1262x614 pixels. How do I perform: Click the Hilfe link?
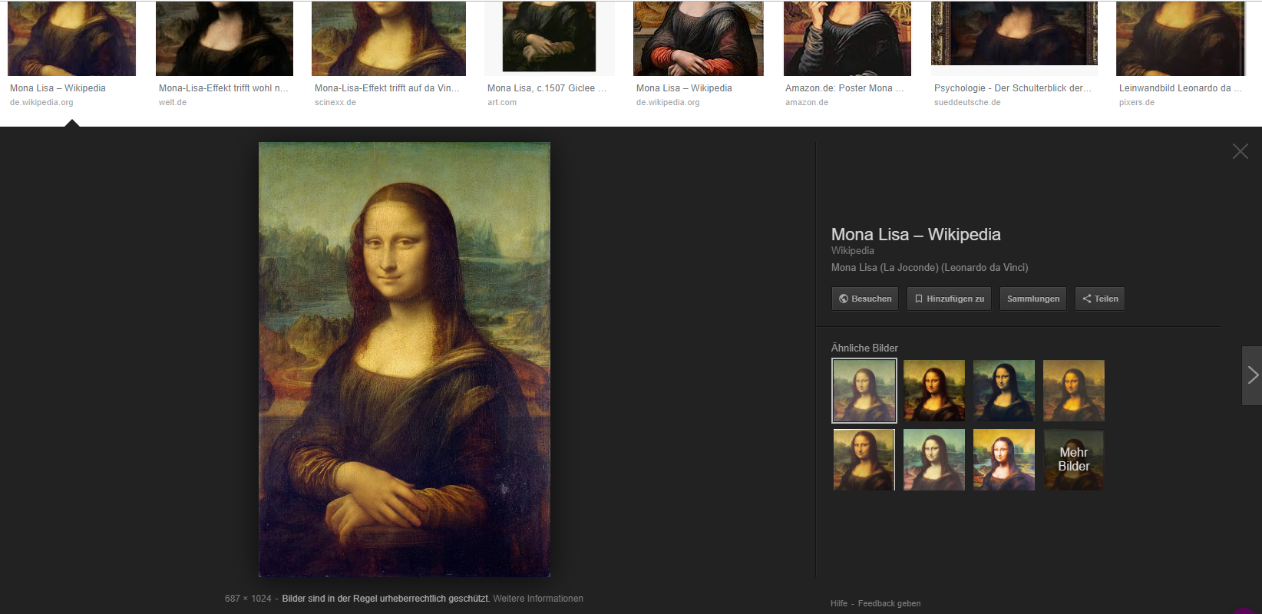click(x=839, y=603)
